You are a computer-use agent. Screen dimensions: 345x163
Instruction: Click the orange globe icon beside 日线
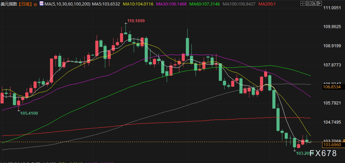[x=35, y=4]
